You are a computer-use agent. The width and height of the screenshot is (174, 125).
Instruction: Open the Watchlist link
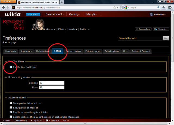click(7, 120)
